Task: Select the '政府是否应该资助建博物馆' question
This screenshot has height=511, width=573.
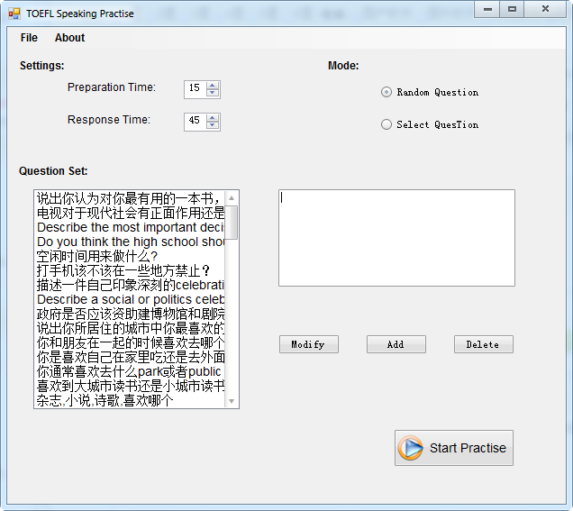Action: [x=131, y=314]
